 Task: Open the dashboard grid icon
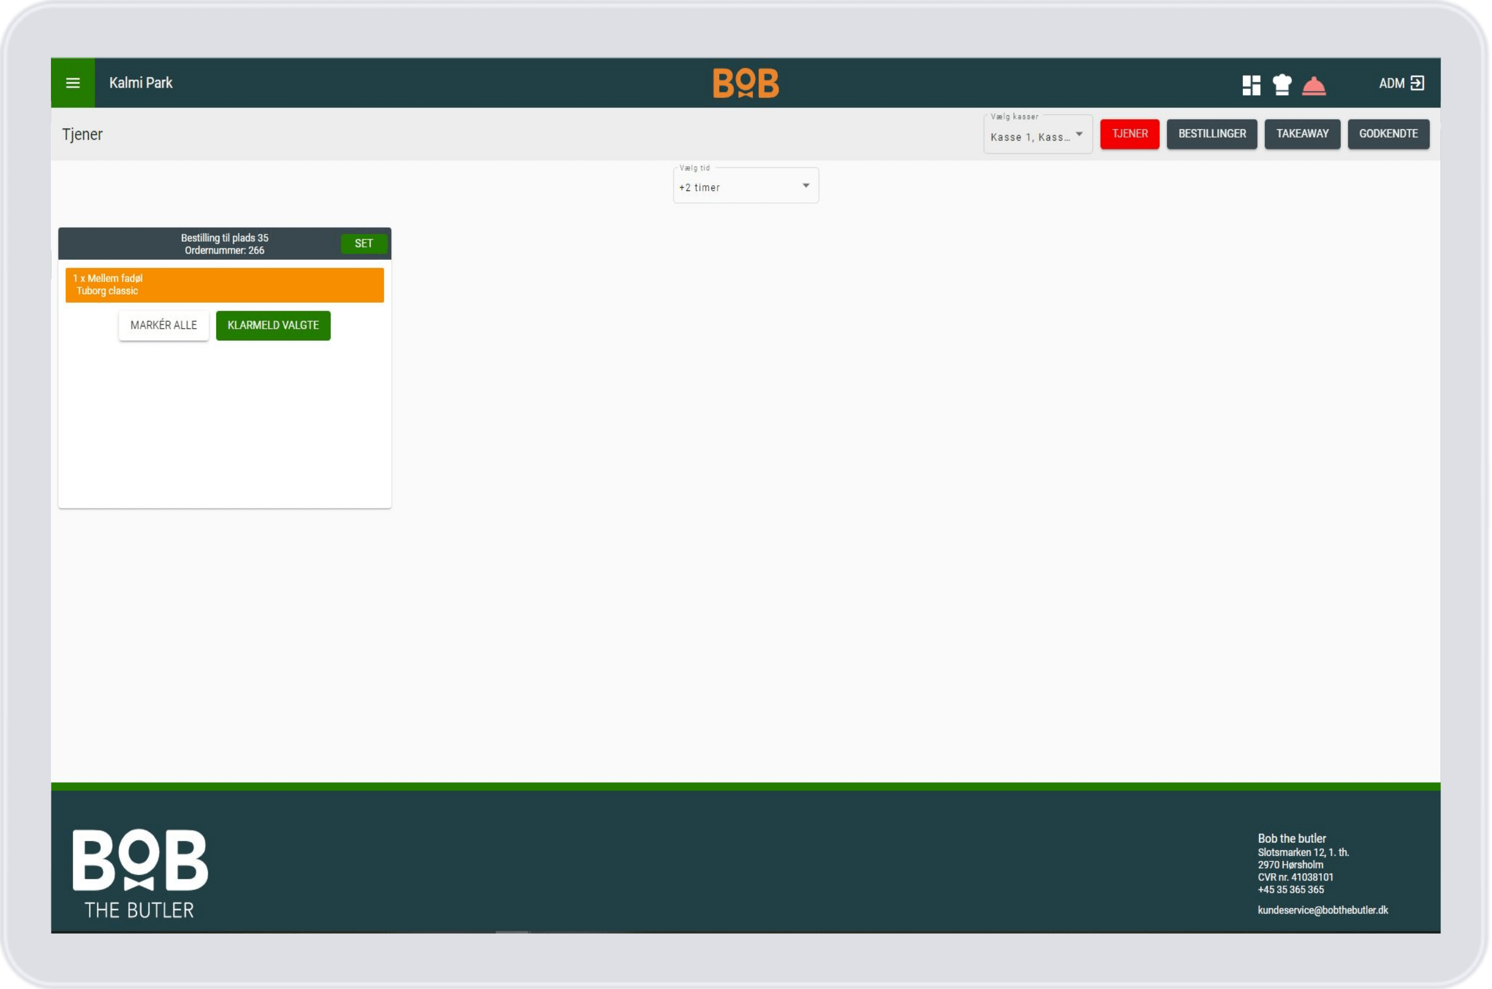click(1251, 85)
